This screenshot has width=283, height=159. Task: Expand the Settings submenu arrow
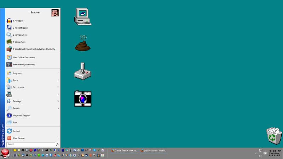[x=58, y=101]
